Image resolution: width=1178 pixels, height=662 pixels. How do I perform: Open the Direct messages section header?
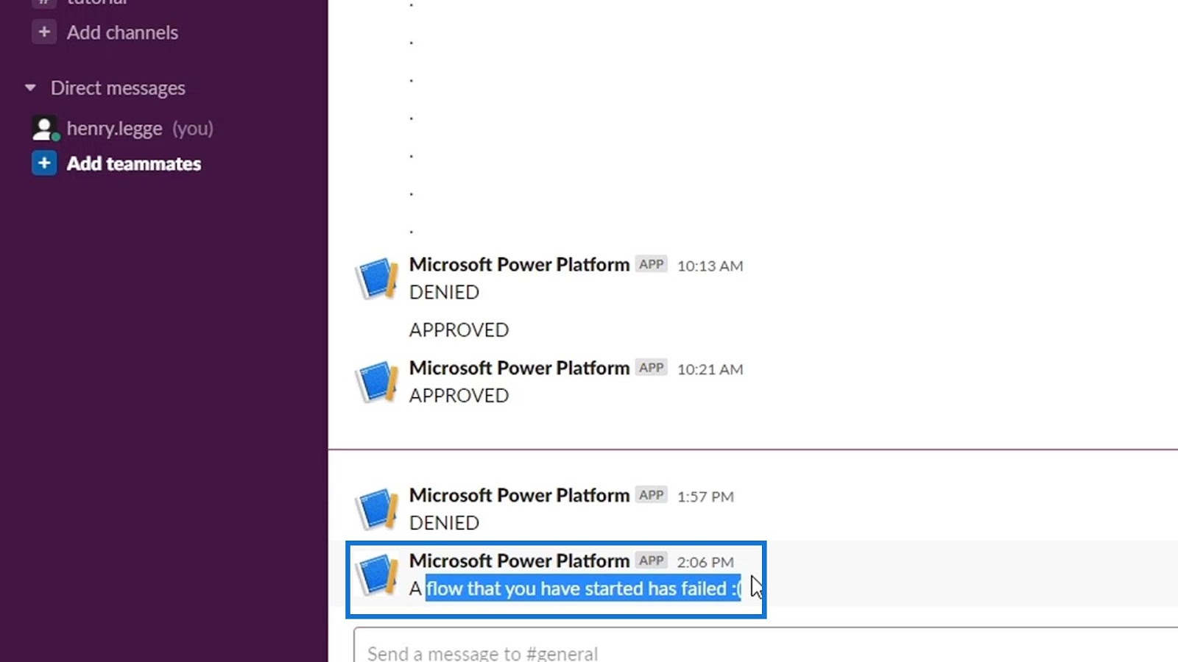118,88
